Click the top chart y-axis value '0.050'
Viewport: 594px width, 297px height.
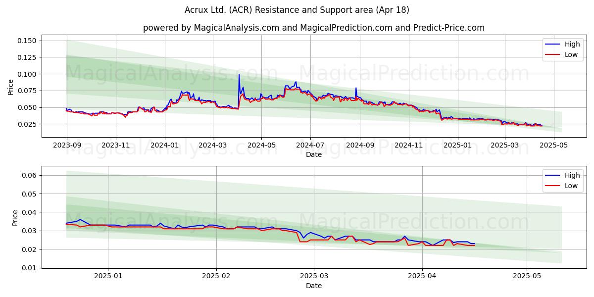click(x=28, y=107)
